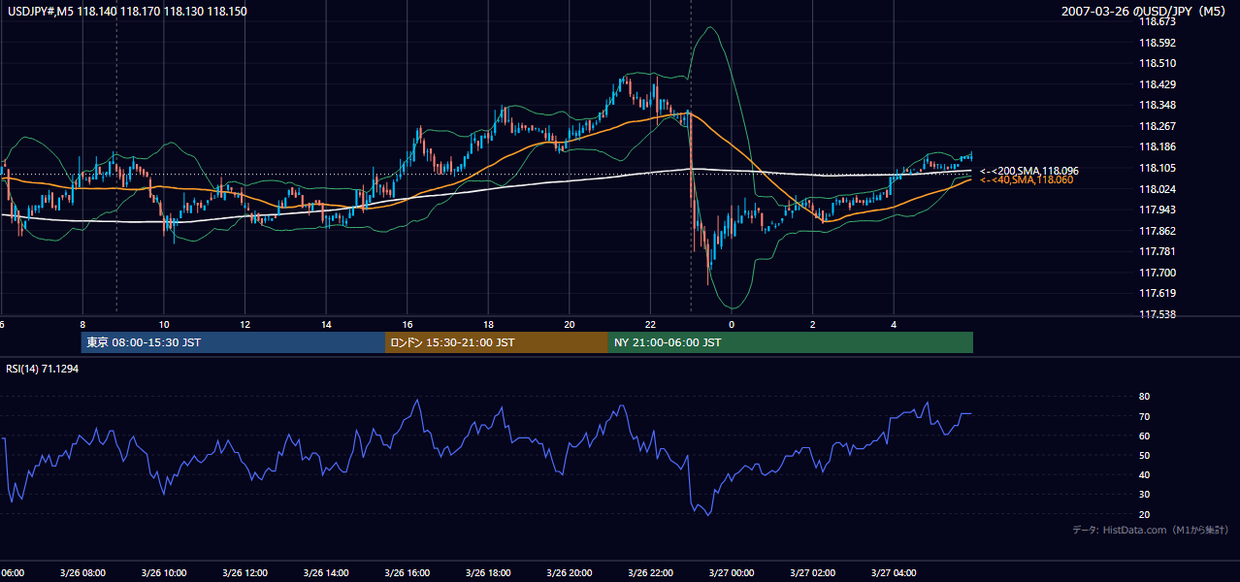
Task: Click price axis value 117.700
Action: click(x=1158, y=273)
